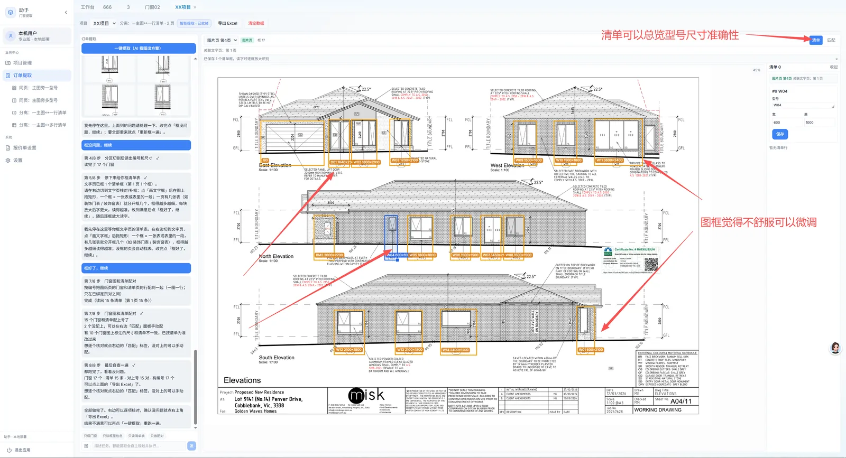Open the XX项目 project dropdown
The height and width of the screenshot is (458, 846).
[x=104, y=23]
